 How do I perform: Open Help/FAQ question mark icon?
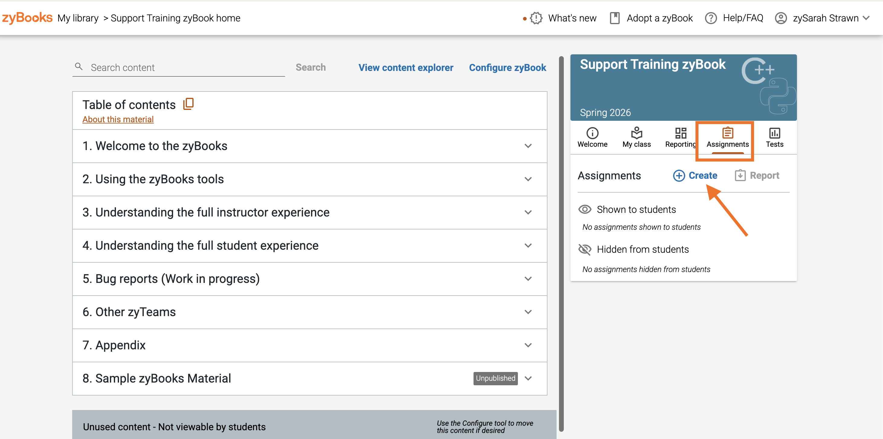pyautogui.click(x=711, y=18)
